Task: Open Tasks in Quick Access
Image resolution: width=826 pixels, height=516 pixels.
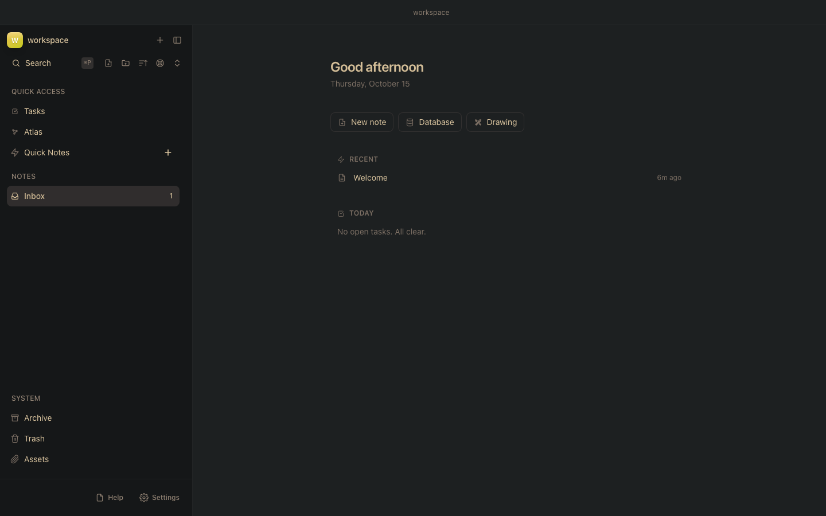Action: [x=93, y=111]
